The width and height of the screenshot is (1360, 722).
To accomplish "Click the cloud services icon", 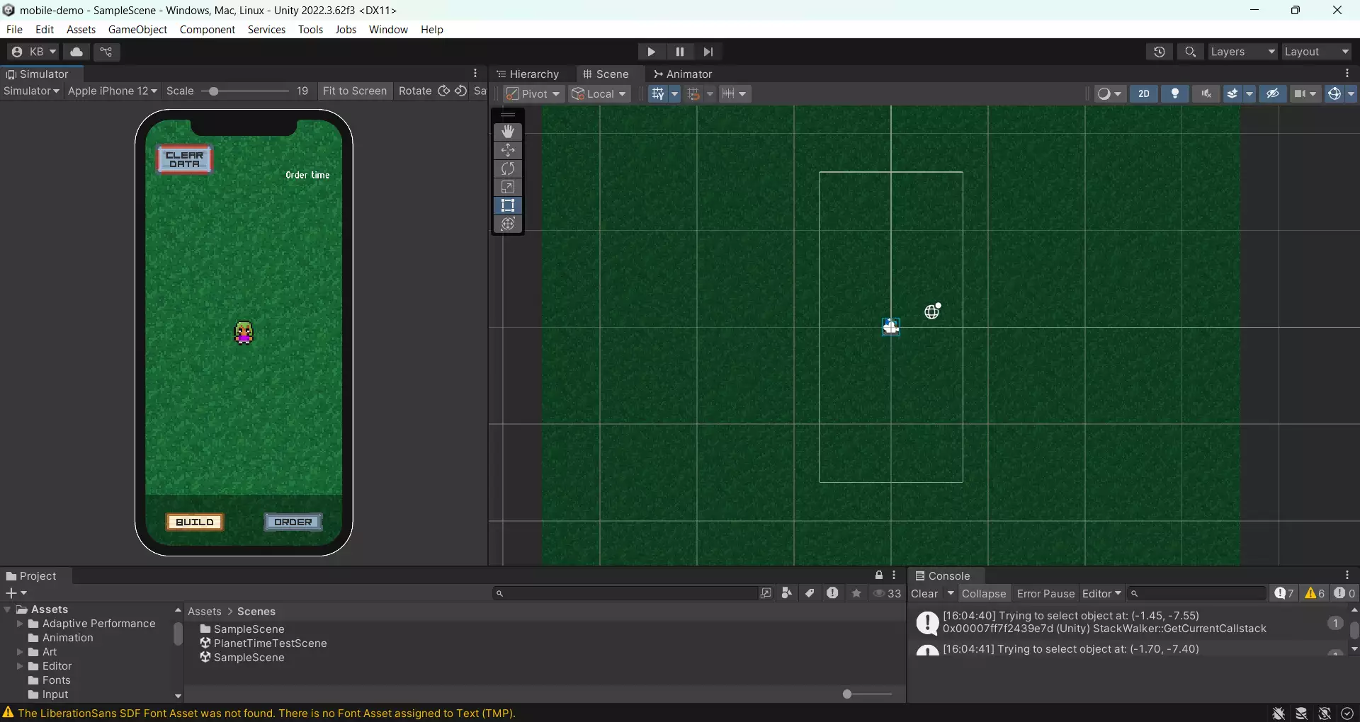I will click(x=76, y=52).
